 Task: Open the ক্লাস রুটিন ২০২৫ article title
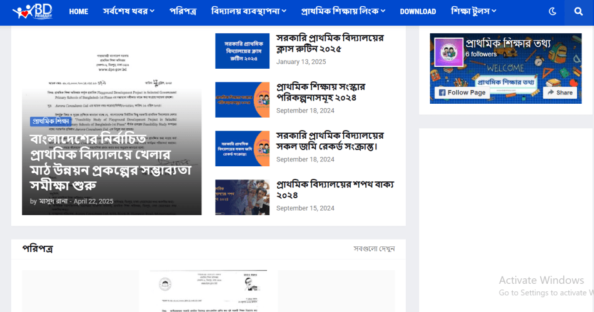point(330,43)
